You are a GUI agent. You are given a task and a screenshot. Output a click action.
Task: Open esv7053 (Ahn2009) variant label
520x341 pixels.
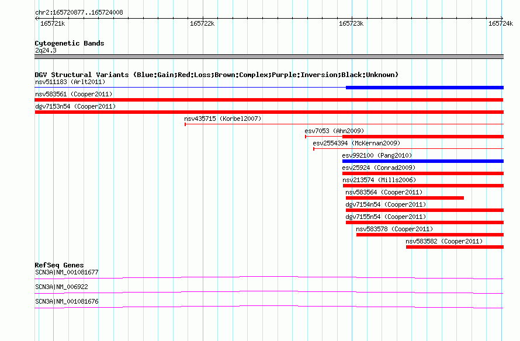(x=334, y=131)
